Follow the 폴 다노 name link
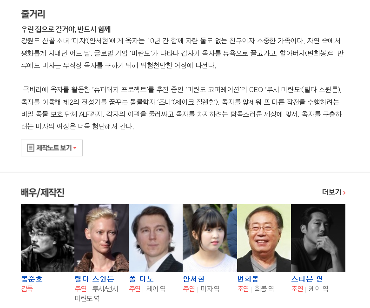This screenshot has width=370, height=308. coord(141,279)
